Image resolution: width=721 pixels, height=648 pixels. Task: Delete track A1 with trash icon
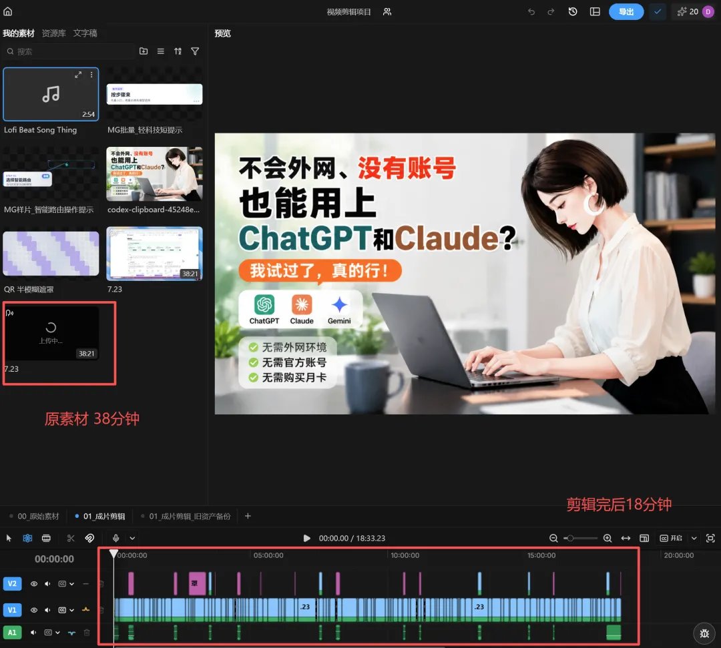[x=86, y=633]
